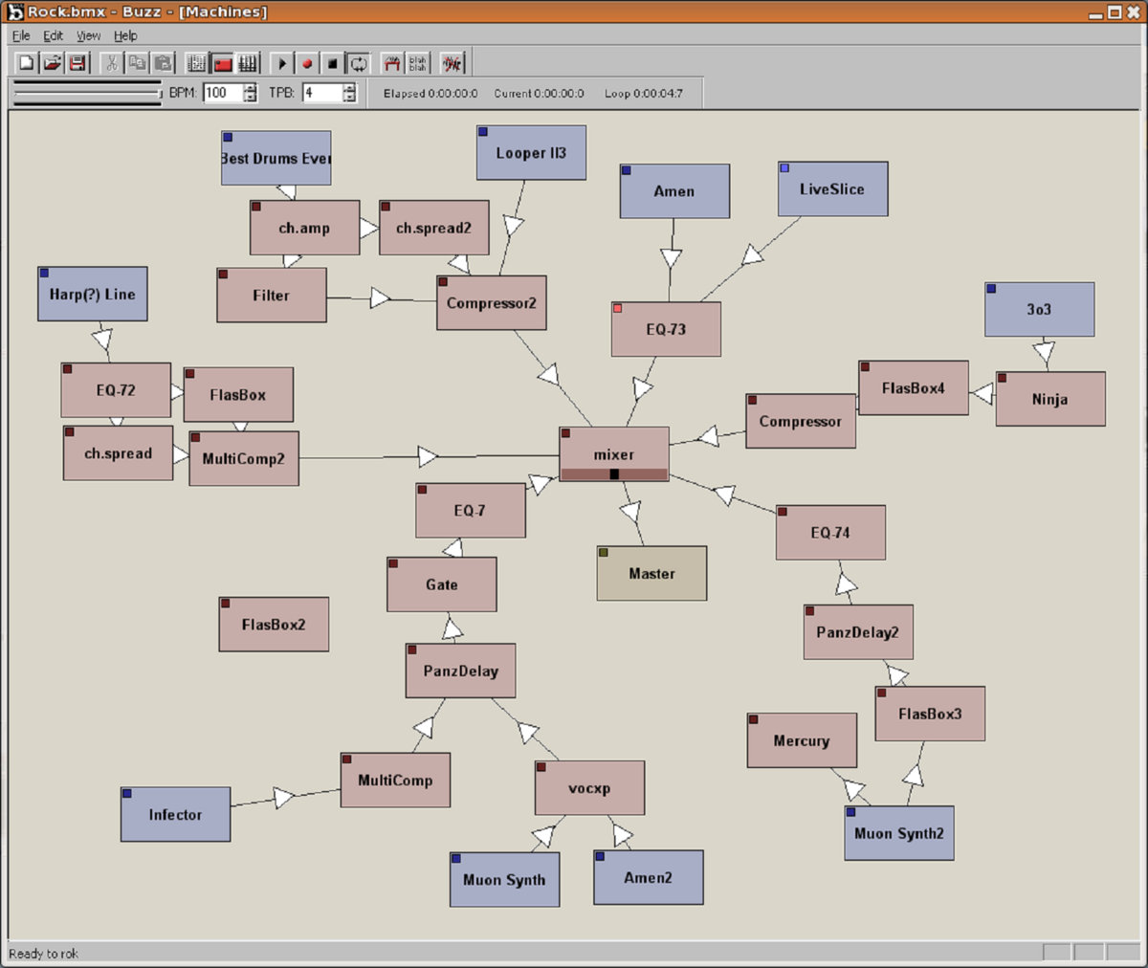Open a song with the folder icon
This screenshot has width=1148, height=968.
[52, 63]
